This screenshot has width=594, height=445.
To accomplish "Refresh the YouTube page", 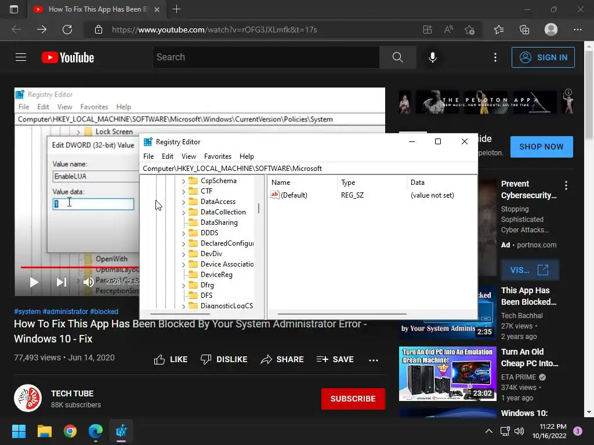I will [67, 30].
